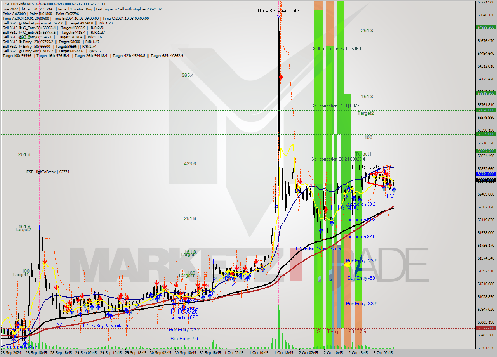This screenshot has width=497, height=357.
Task: Click the '1 Oct 18:45' time axis label
Action: coord(283,353)
